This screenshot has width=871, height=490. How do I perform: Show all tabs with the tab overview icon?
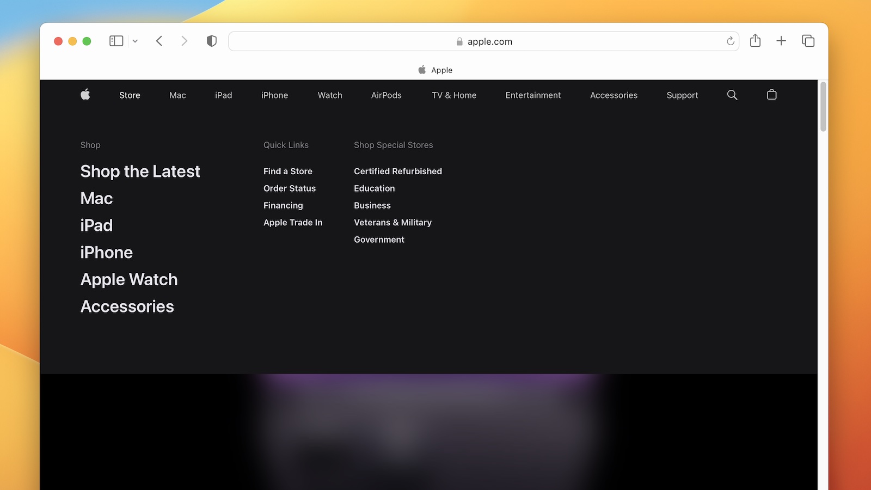[x=808, y=40]
